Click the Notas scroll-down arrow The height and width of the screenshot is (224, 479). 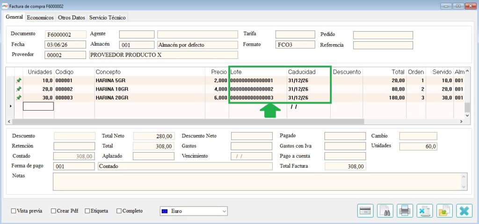pos(464,187)
